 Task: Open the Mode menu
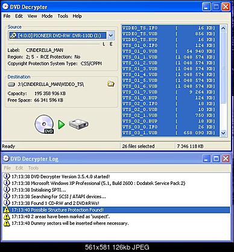coord(47,16)
